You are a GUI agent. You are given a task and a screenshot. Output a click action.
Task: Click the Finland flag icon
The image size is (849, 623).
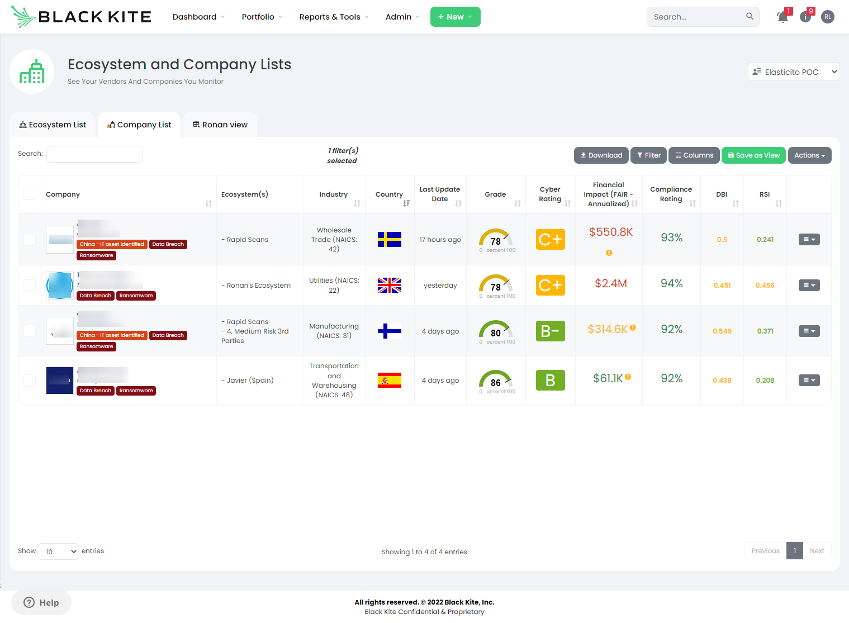click(390, 331)
